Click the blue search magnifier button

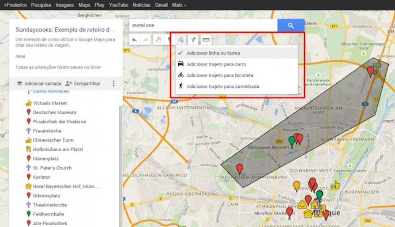pyautogui.click(x=291, y=26)
